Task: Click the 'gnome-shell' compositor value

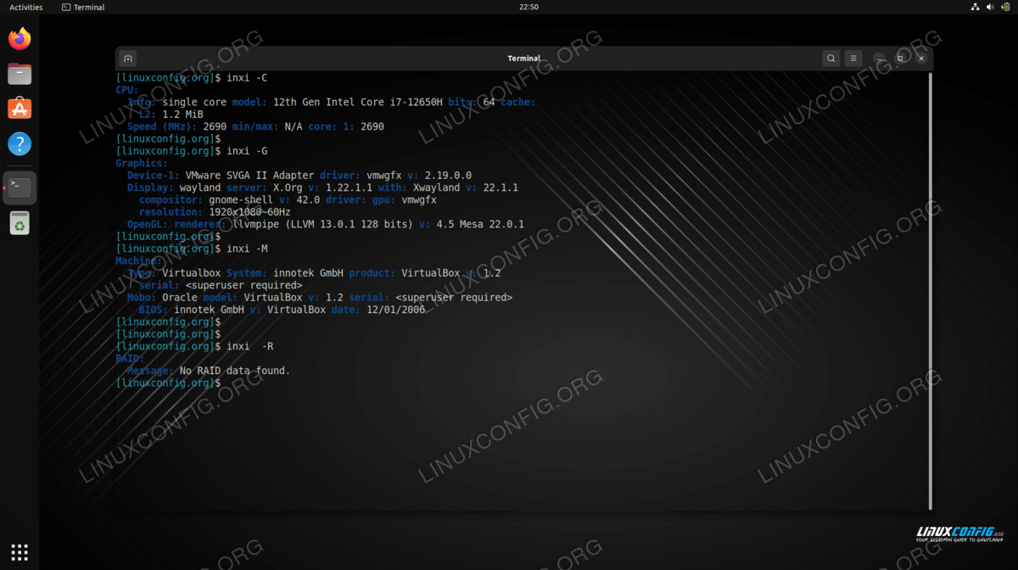Action: 241,200
